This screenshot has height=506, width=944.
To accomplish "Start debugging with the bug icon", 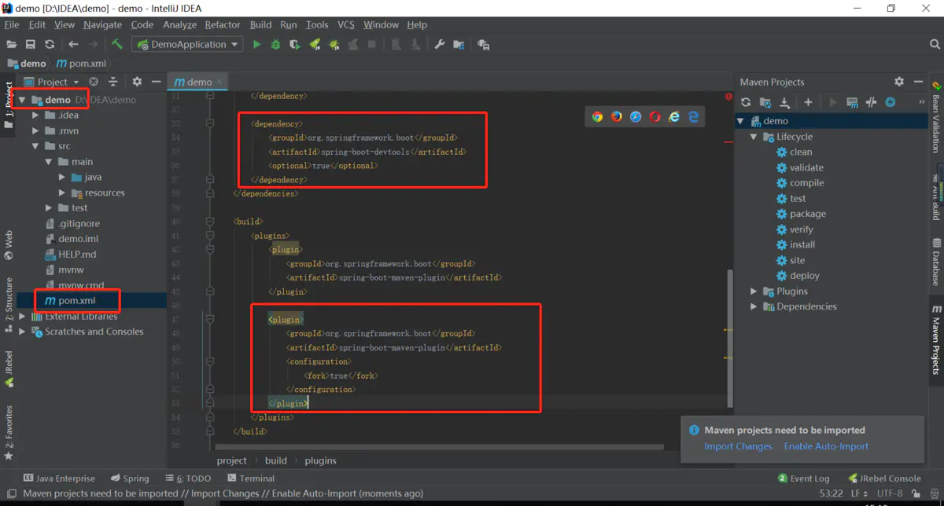I will (x=275, y=45).
